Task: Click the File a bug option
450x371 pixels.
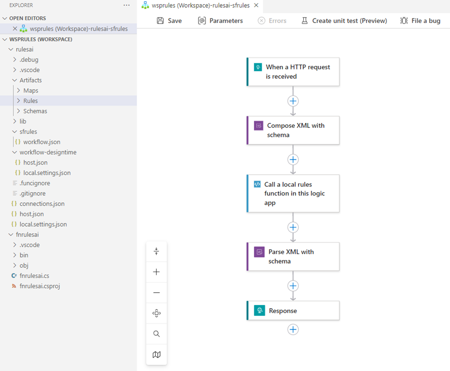Action: [420, 20]
